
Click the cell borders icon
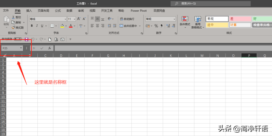(x=52, y=26)
